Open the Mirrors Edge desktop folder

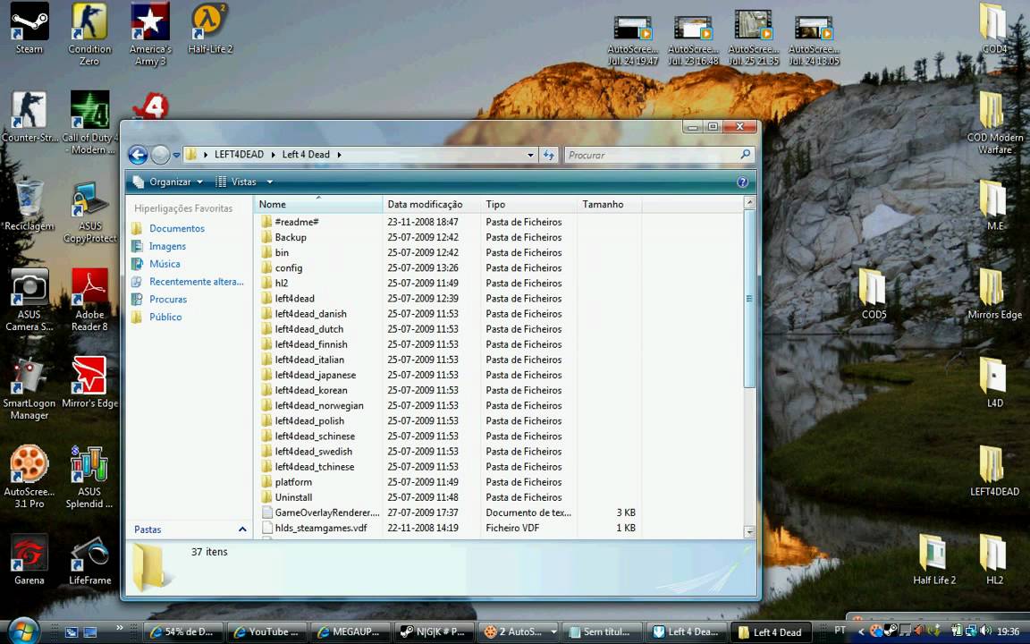[994, 294]
